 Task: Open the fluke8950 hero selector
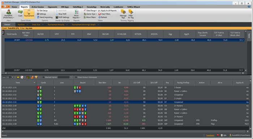(x=9, y=14)
